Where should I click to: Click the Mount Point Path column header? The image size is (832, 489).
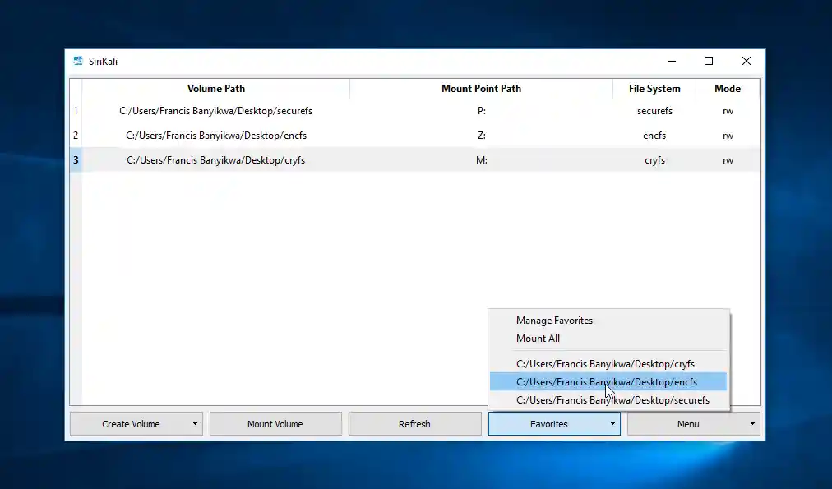point(481,89)
